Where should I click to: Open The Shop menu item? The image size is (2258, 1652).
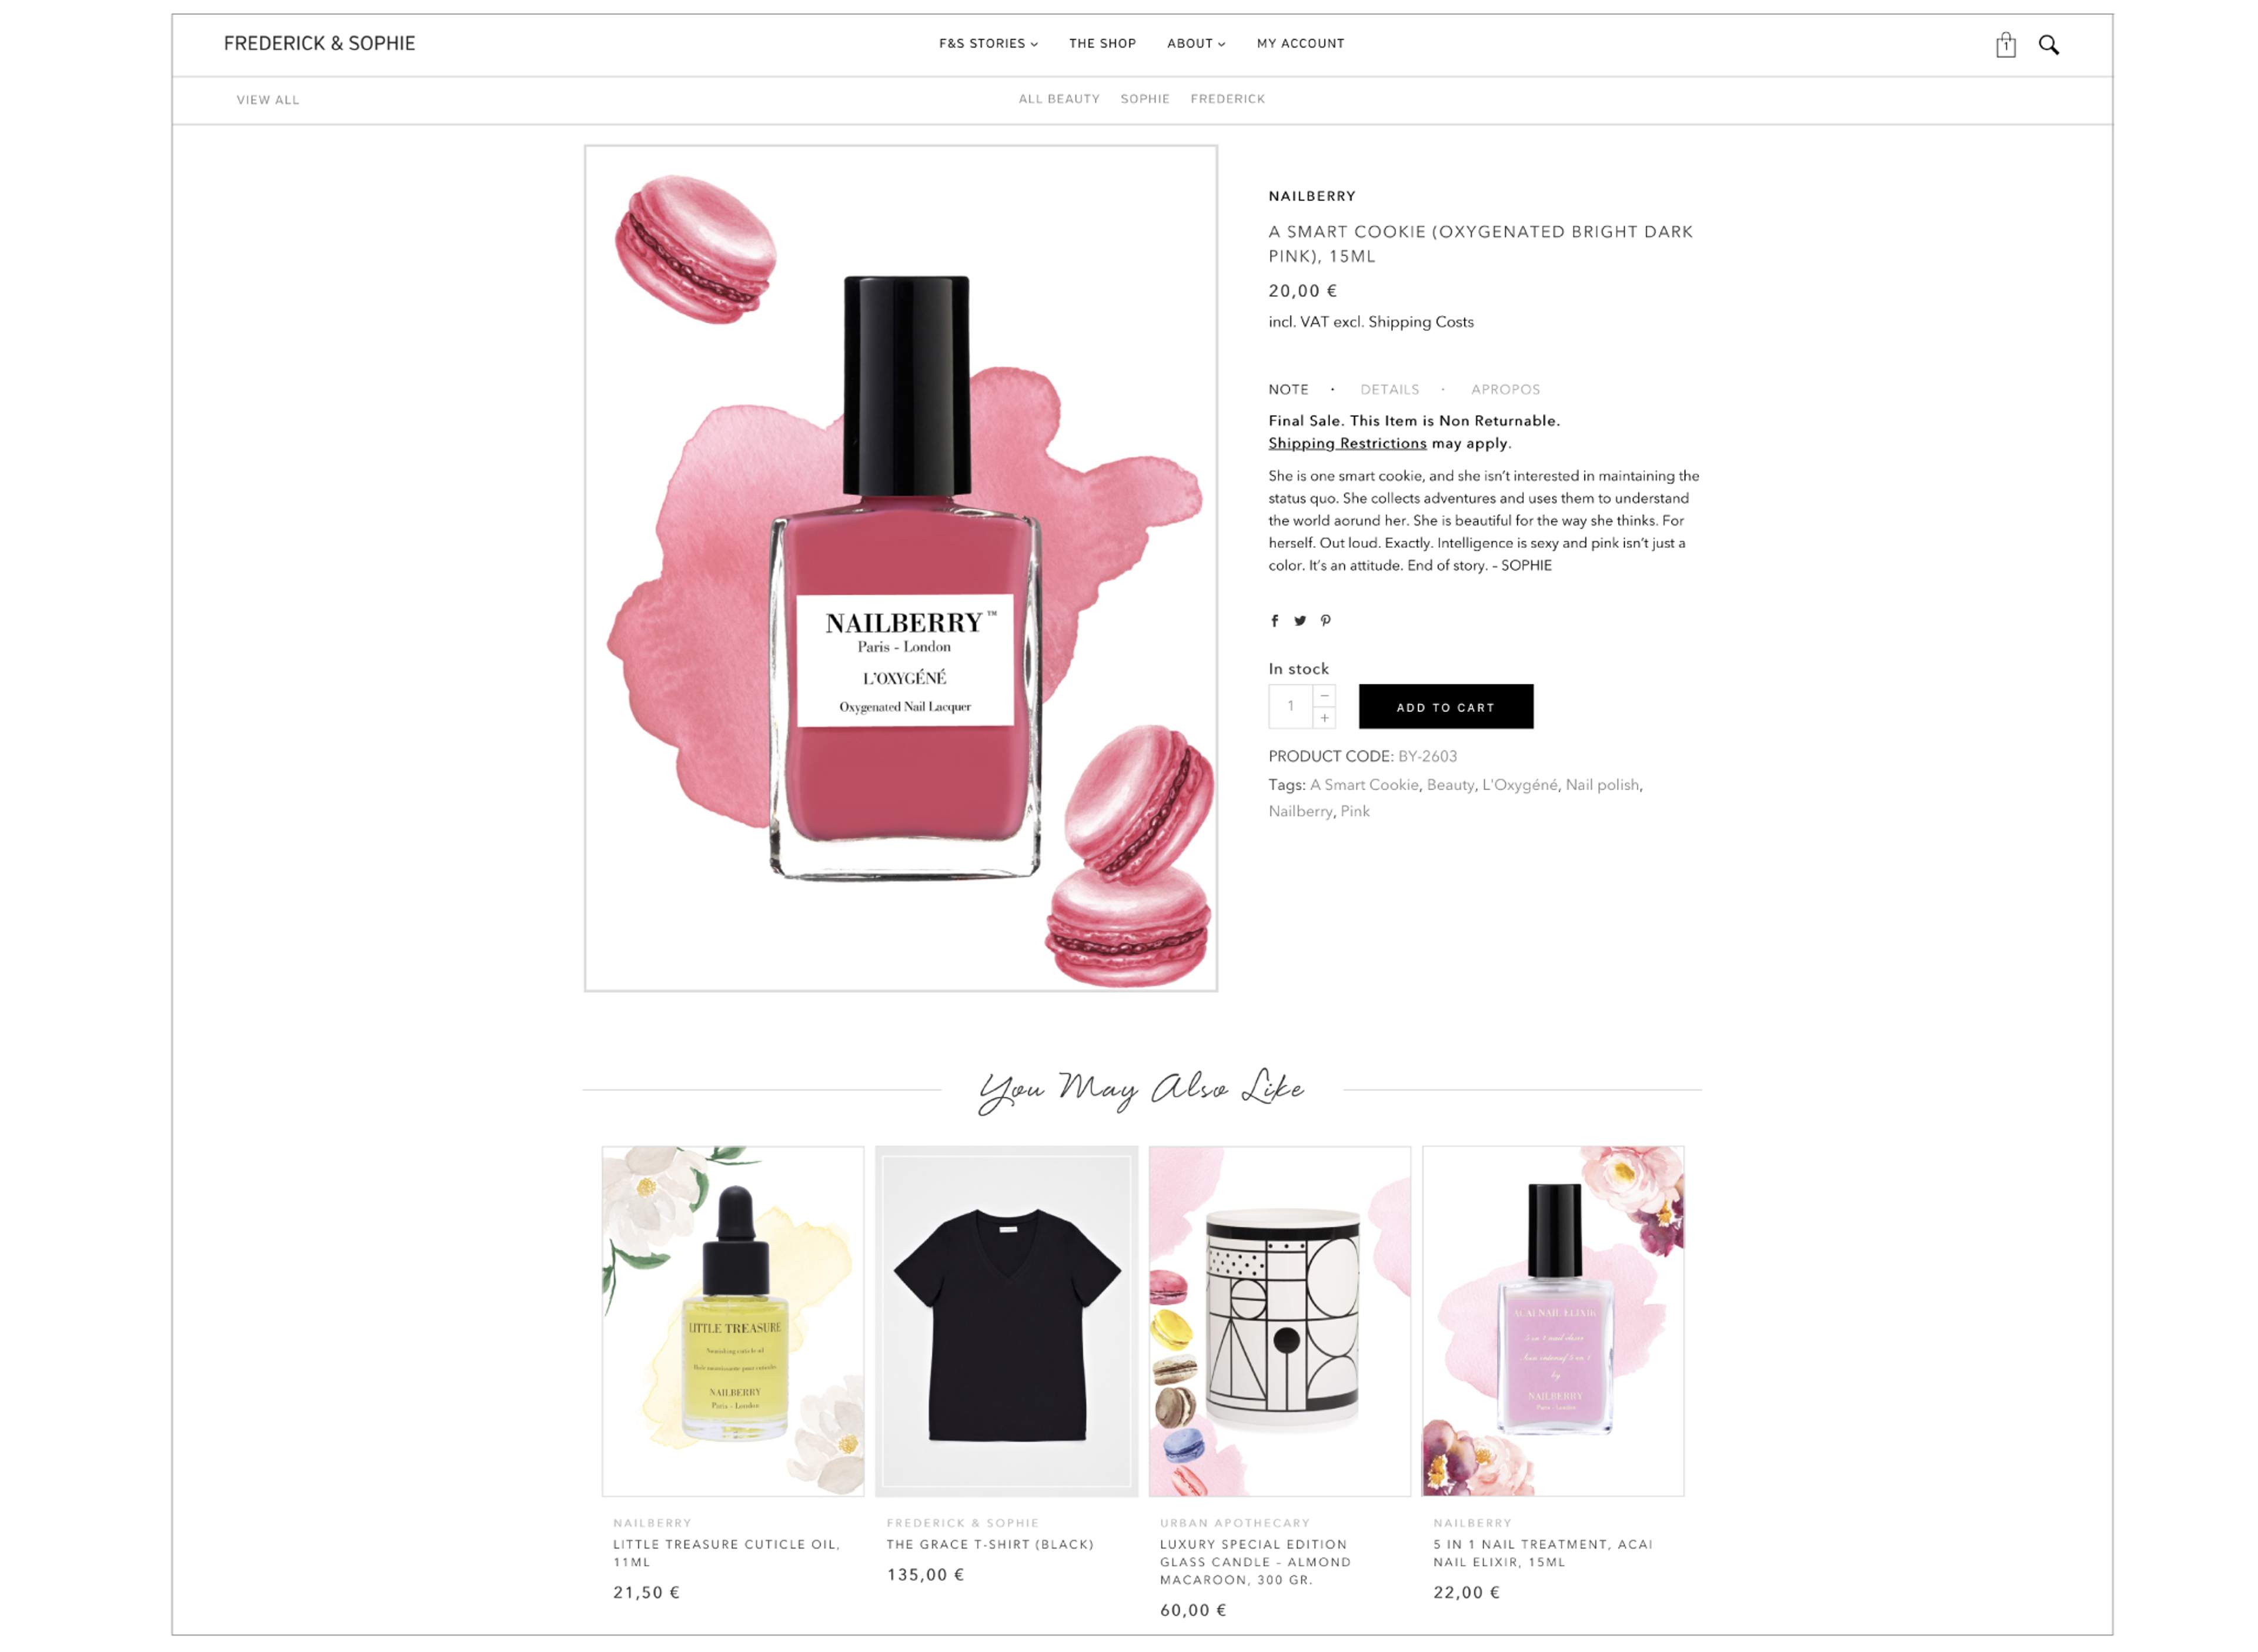[x=1102, y=44]
